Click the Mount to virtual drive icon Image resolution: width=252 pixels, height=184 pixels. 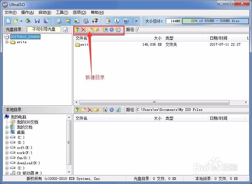(x=86, y=21)
